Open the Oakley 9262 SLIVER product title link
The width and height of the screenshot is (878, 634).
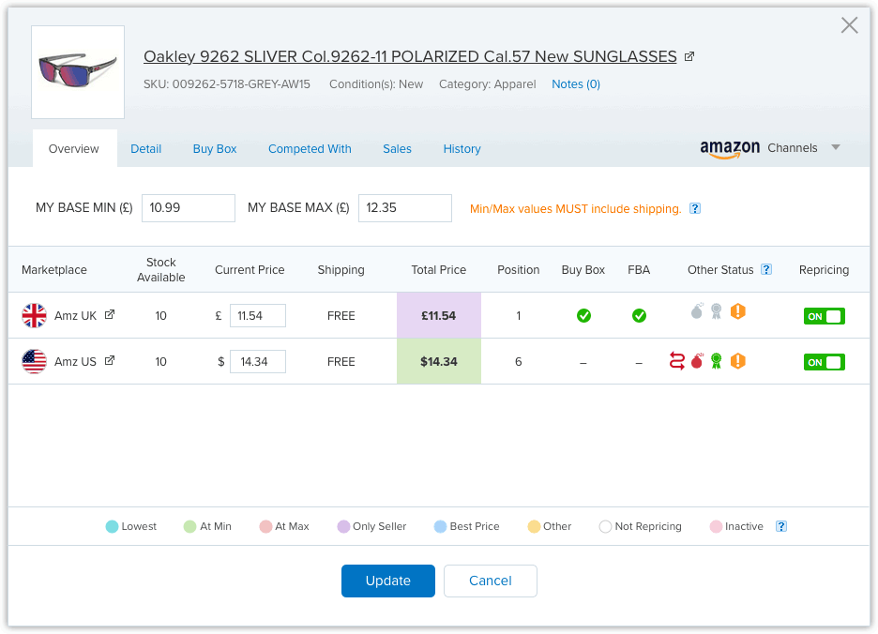(410, 56)
